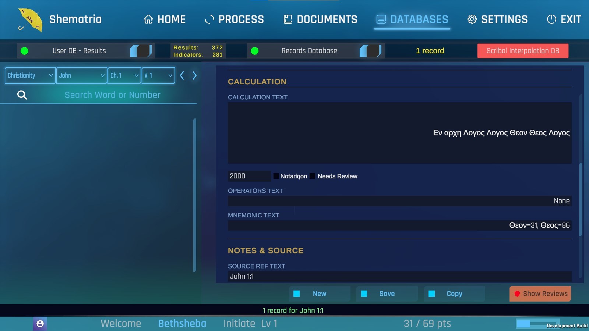
Task: Copy the current record
Action: coord(455,293)
